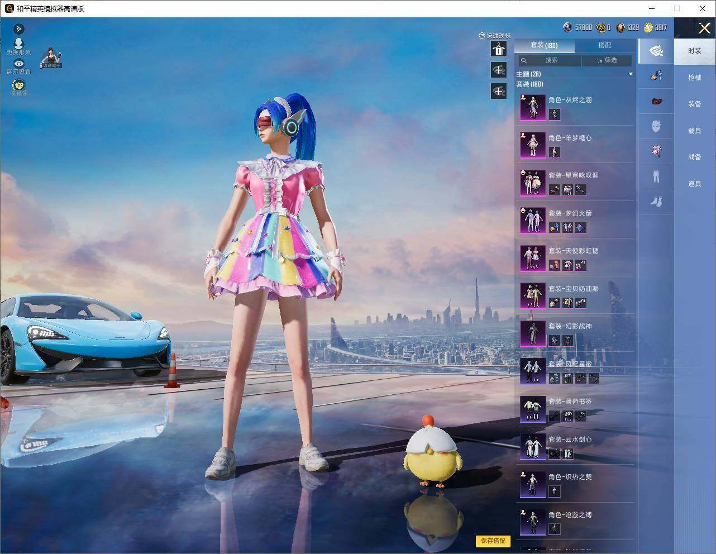Open the 载具 vehicles tab
Image resolution: width=716 pixels, height=554 pixels.
click(694, 130)
